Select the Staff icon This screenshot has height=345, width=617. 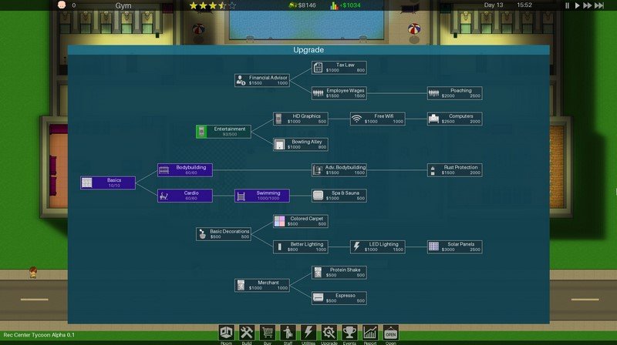click(288, 332)
